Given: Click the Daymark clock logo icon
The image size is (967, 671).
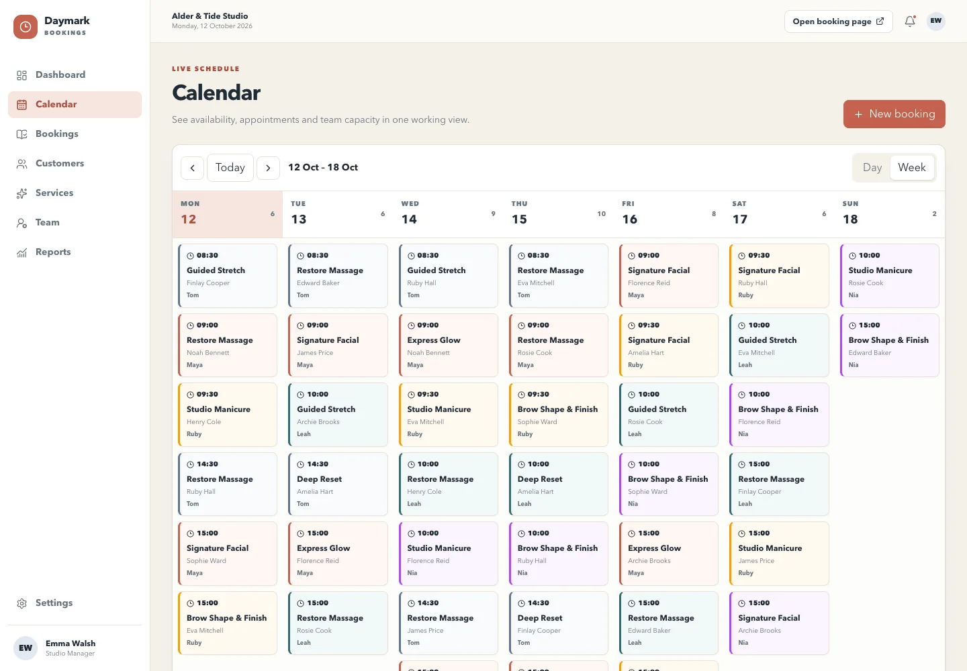Looking at the screenshot, I should click(x=26, y=27).
